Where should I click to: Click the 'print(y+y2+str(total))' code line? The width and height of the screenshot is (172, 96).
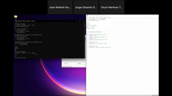tap(94, 32)
